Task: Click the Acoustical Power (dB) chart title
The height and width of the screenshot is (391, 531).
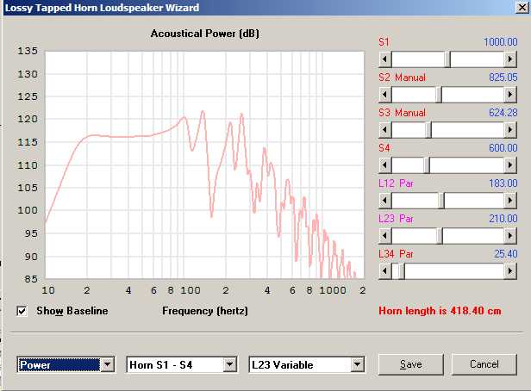Action: coord(205,34)
